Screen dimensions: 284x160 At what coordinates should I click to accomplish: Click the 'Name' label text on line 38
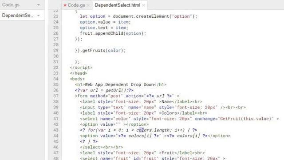tap(166, 102)
